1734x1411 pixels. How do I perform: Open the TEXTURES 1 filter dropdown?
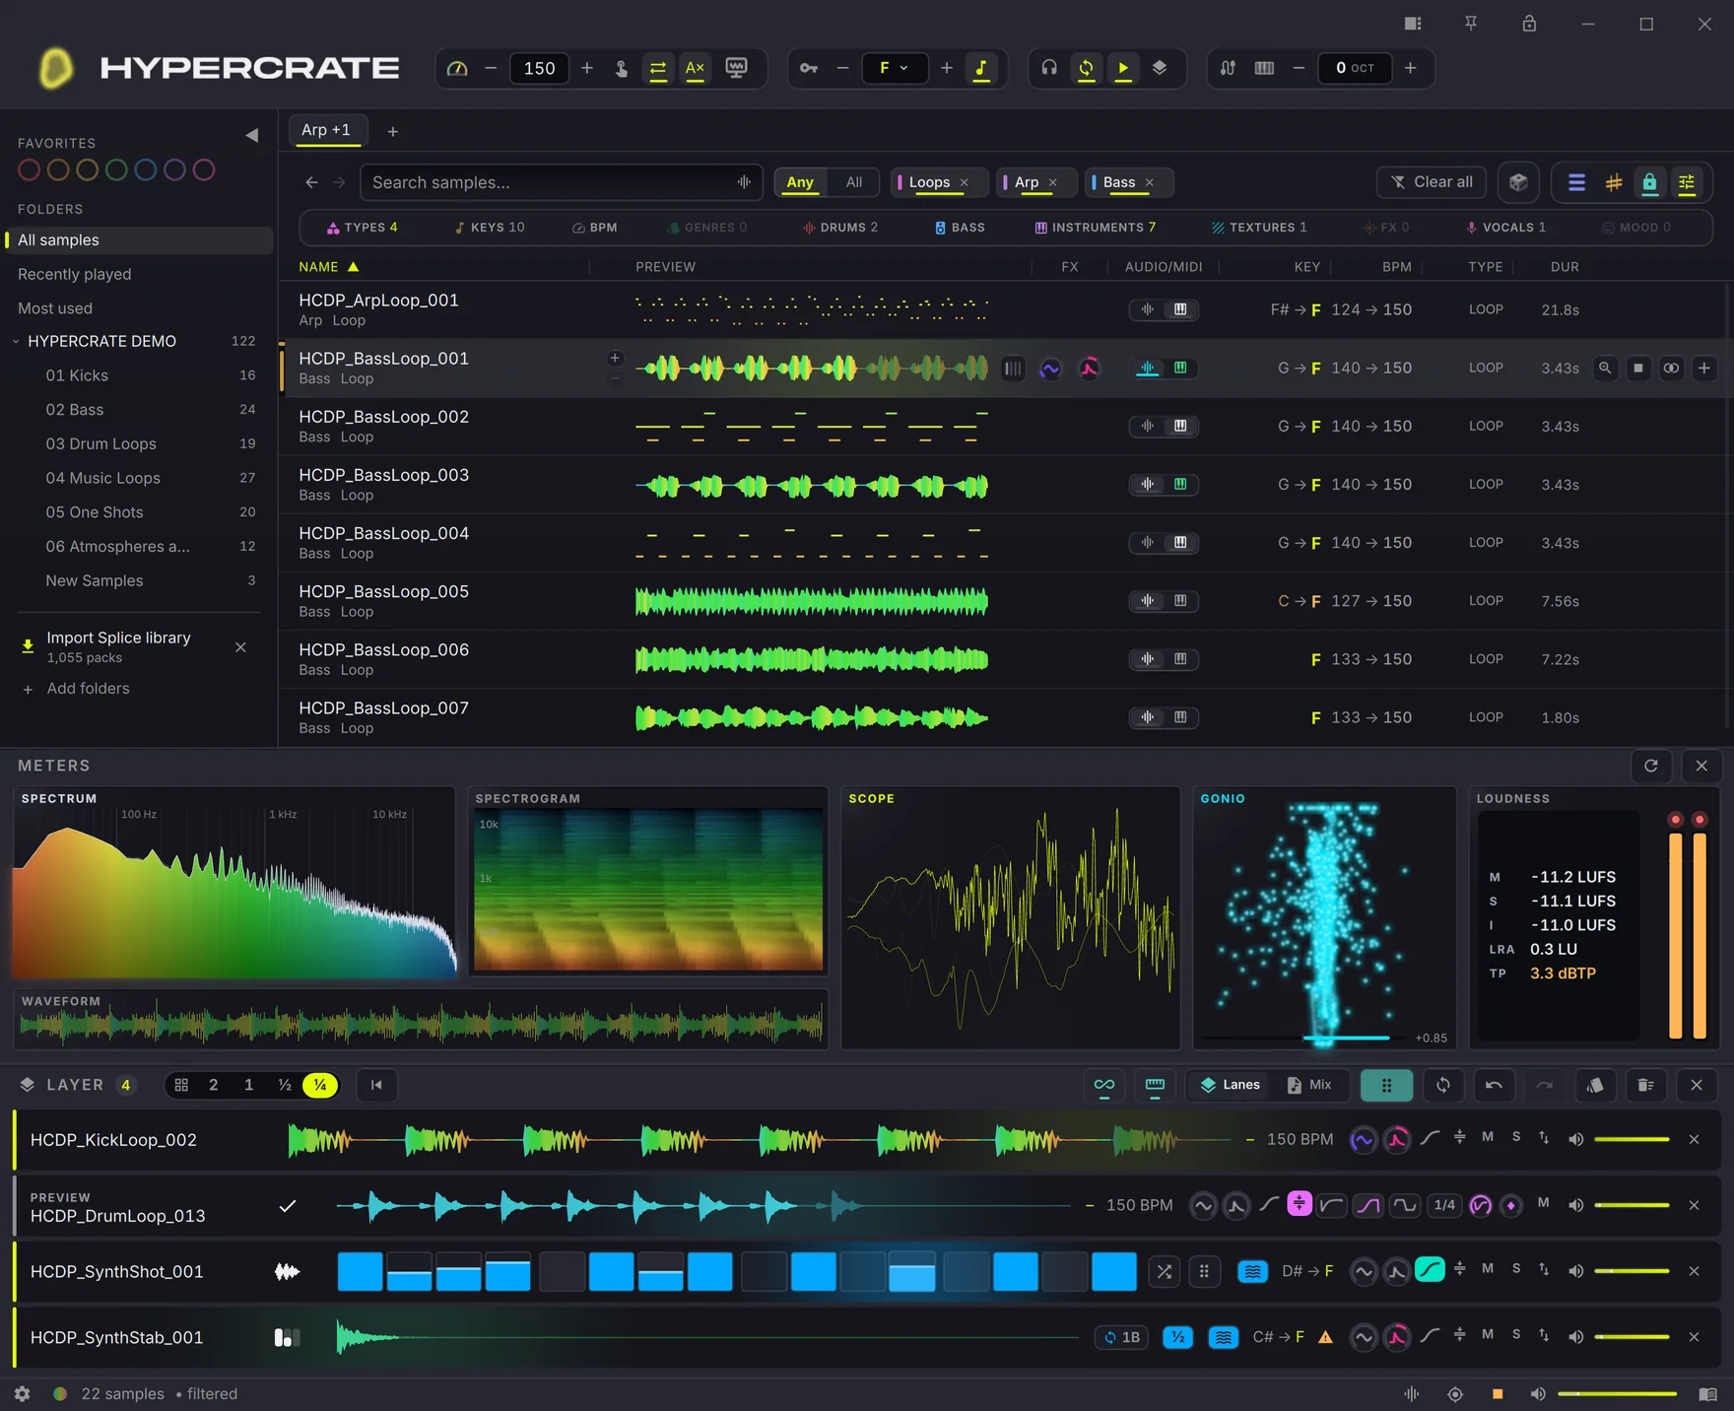[x=1259, y=228]
